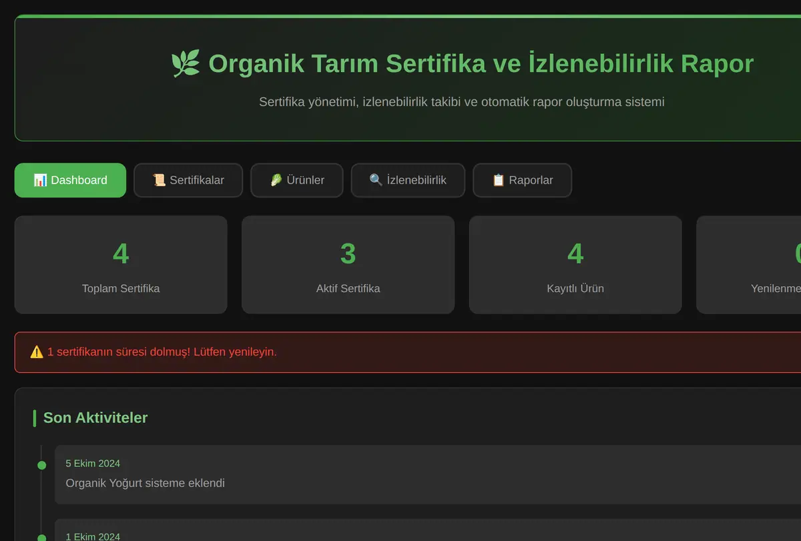Image resolution: width=801 pixels, height=541 pixels.
Task: Click the Organik Yoğurt sisteme eklendi entry
Action: pos(145,483)
